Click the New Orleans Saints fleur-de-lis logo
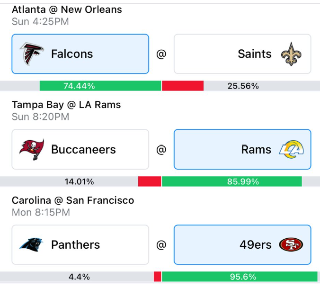The image size is (320, 289). [x=291, y=54]
